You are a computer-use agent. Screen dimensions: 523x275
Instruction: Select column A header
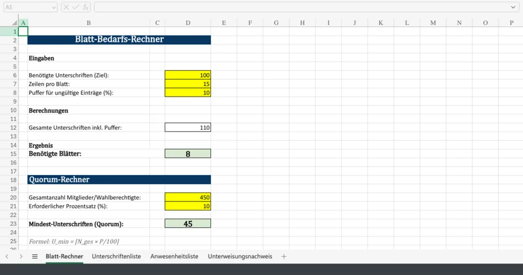[x=23, y=23]
